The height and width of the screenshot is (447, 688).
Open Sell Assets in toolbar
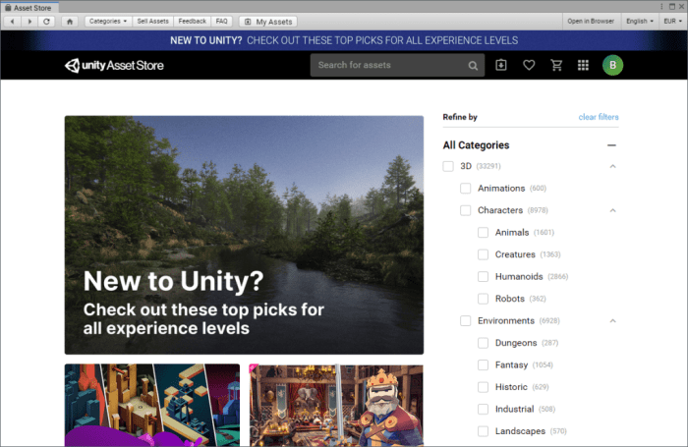152,21
